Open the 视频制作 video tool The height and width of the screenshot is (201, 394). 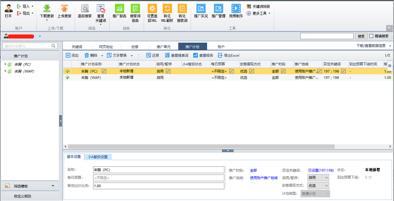coord(236,9)
